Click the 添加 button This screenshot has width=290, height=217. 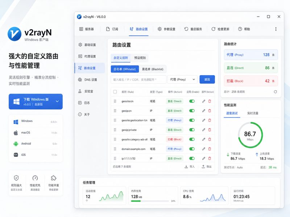(x=207, y=79)
